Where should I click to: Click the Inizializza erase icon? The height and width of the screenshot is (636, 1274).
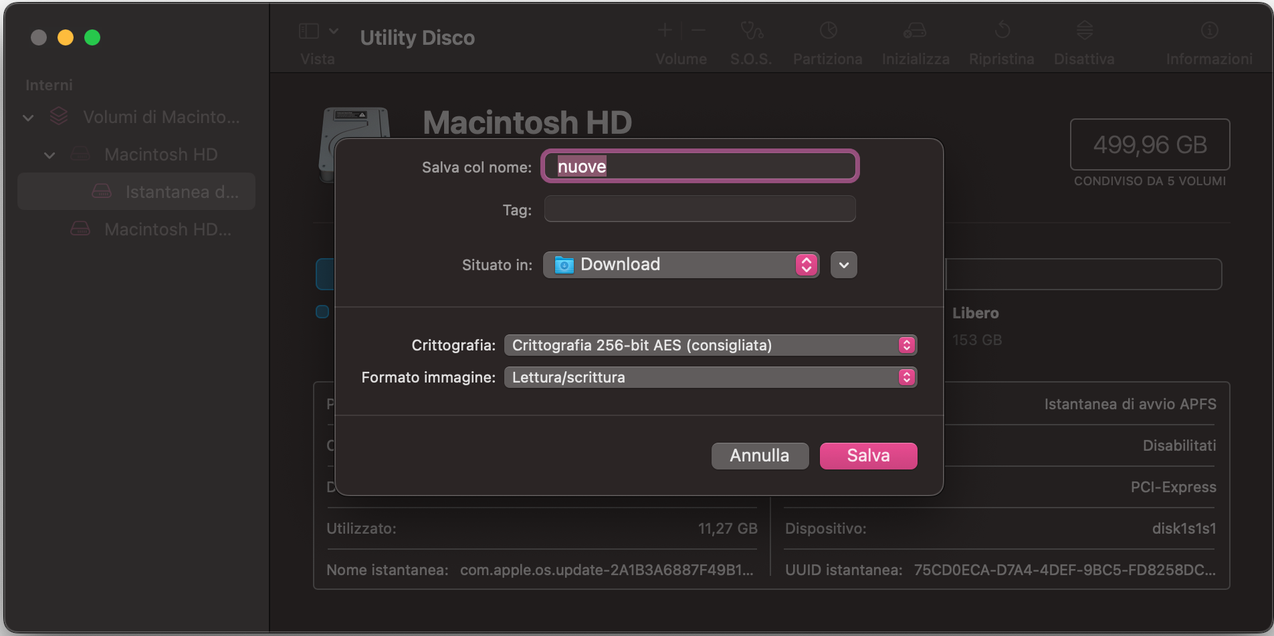point(915,30)
